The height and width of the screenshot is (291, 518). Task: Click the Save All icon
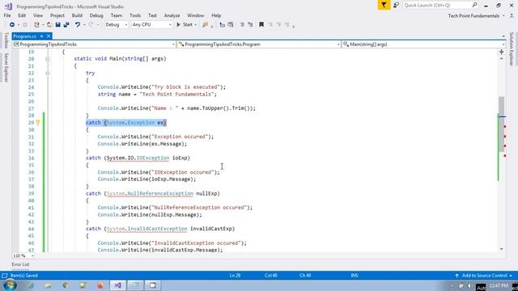tap(66, 25)
